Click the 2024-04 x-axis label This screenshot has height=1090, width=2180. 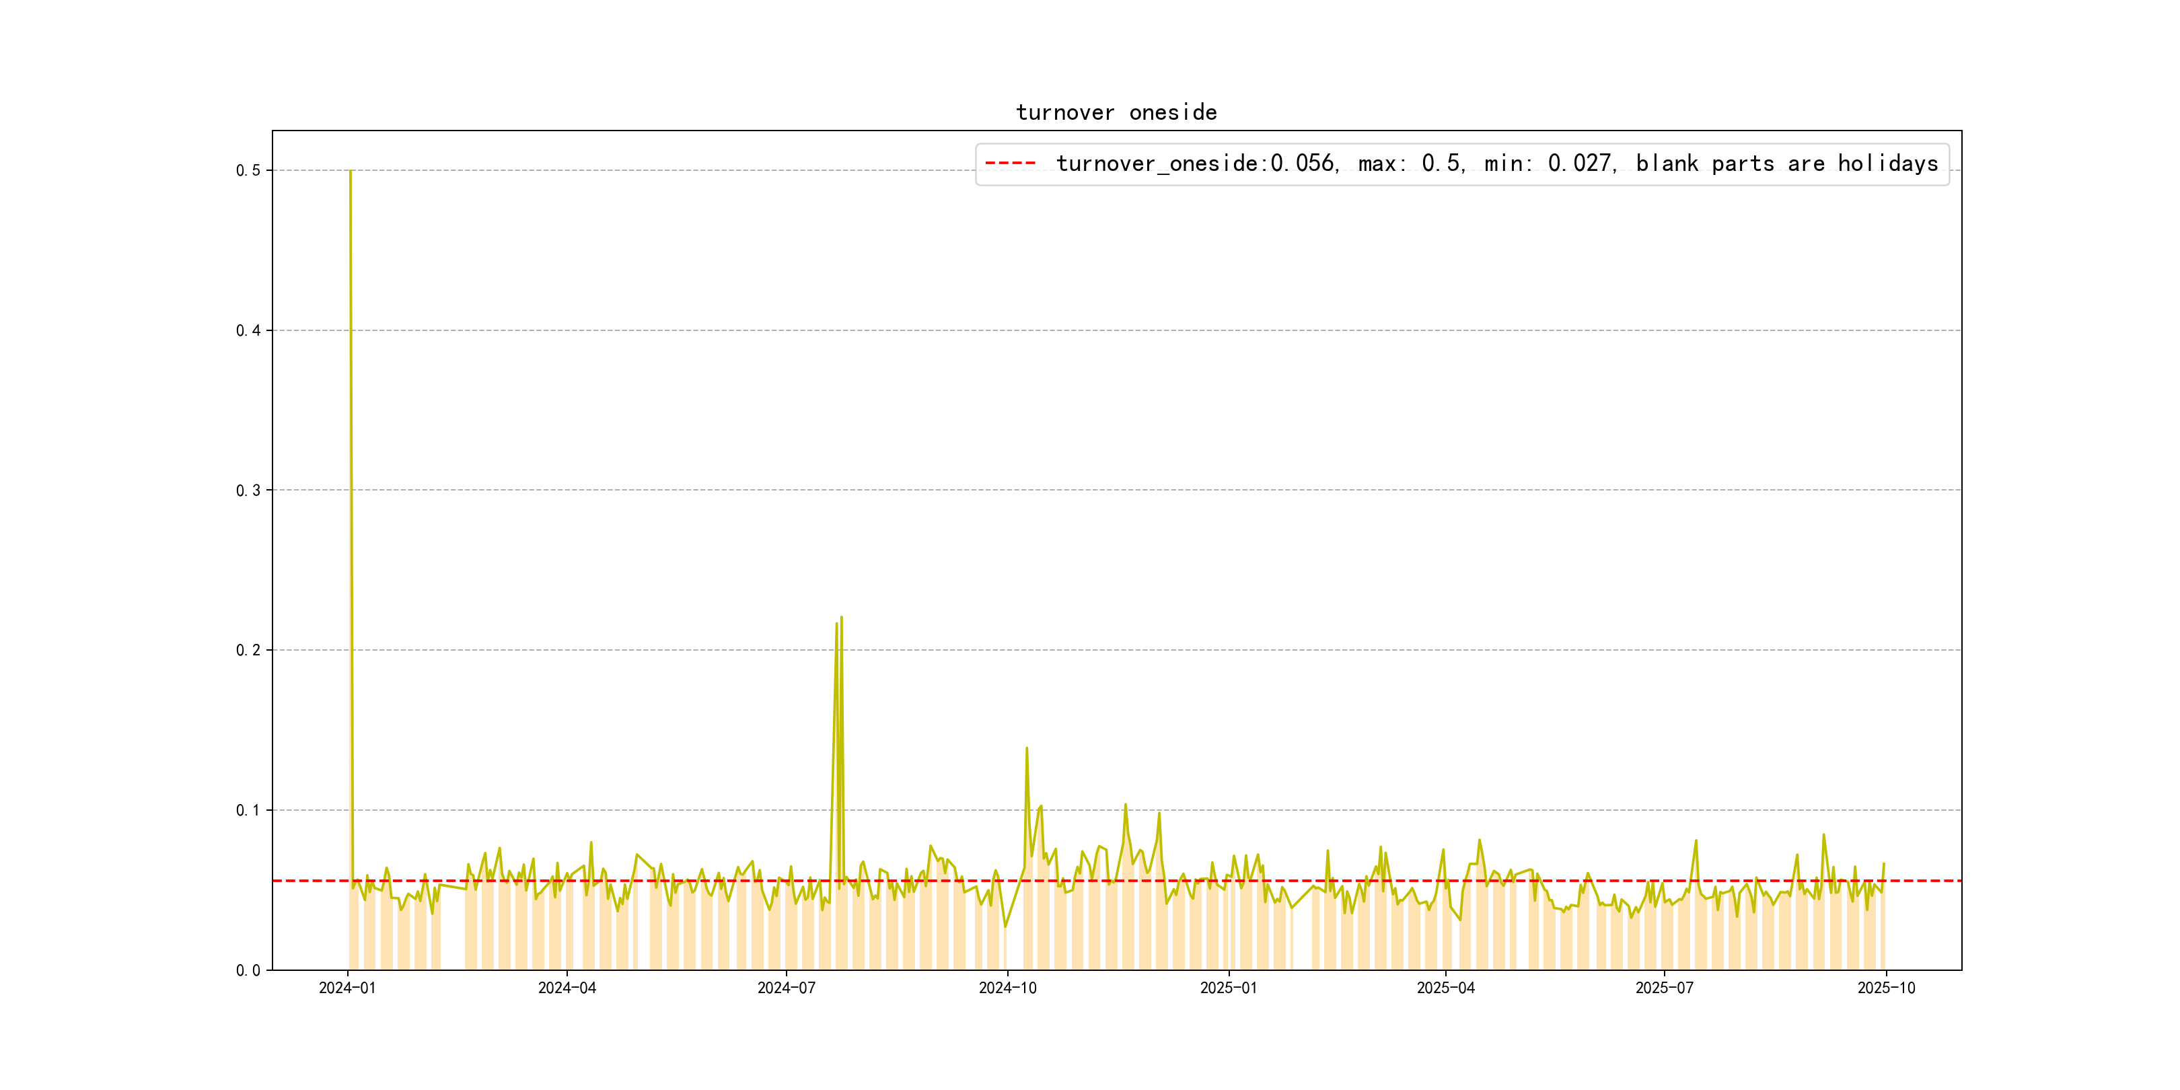(567, 988)
